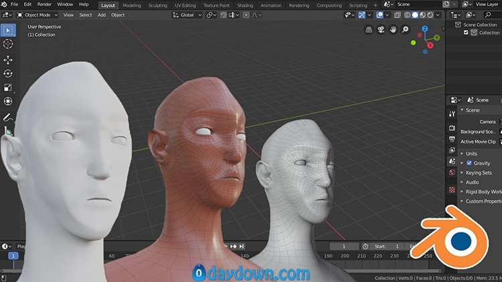Toggle perspective/orthographic grid icon
Image resolution: width=502 pixels, height=282 pixels.
pyautogui.click(x=370, y=30)
